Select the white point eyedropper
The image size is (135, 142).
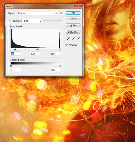[78, 39]
